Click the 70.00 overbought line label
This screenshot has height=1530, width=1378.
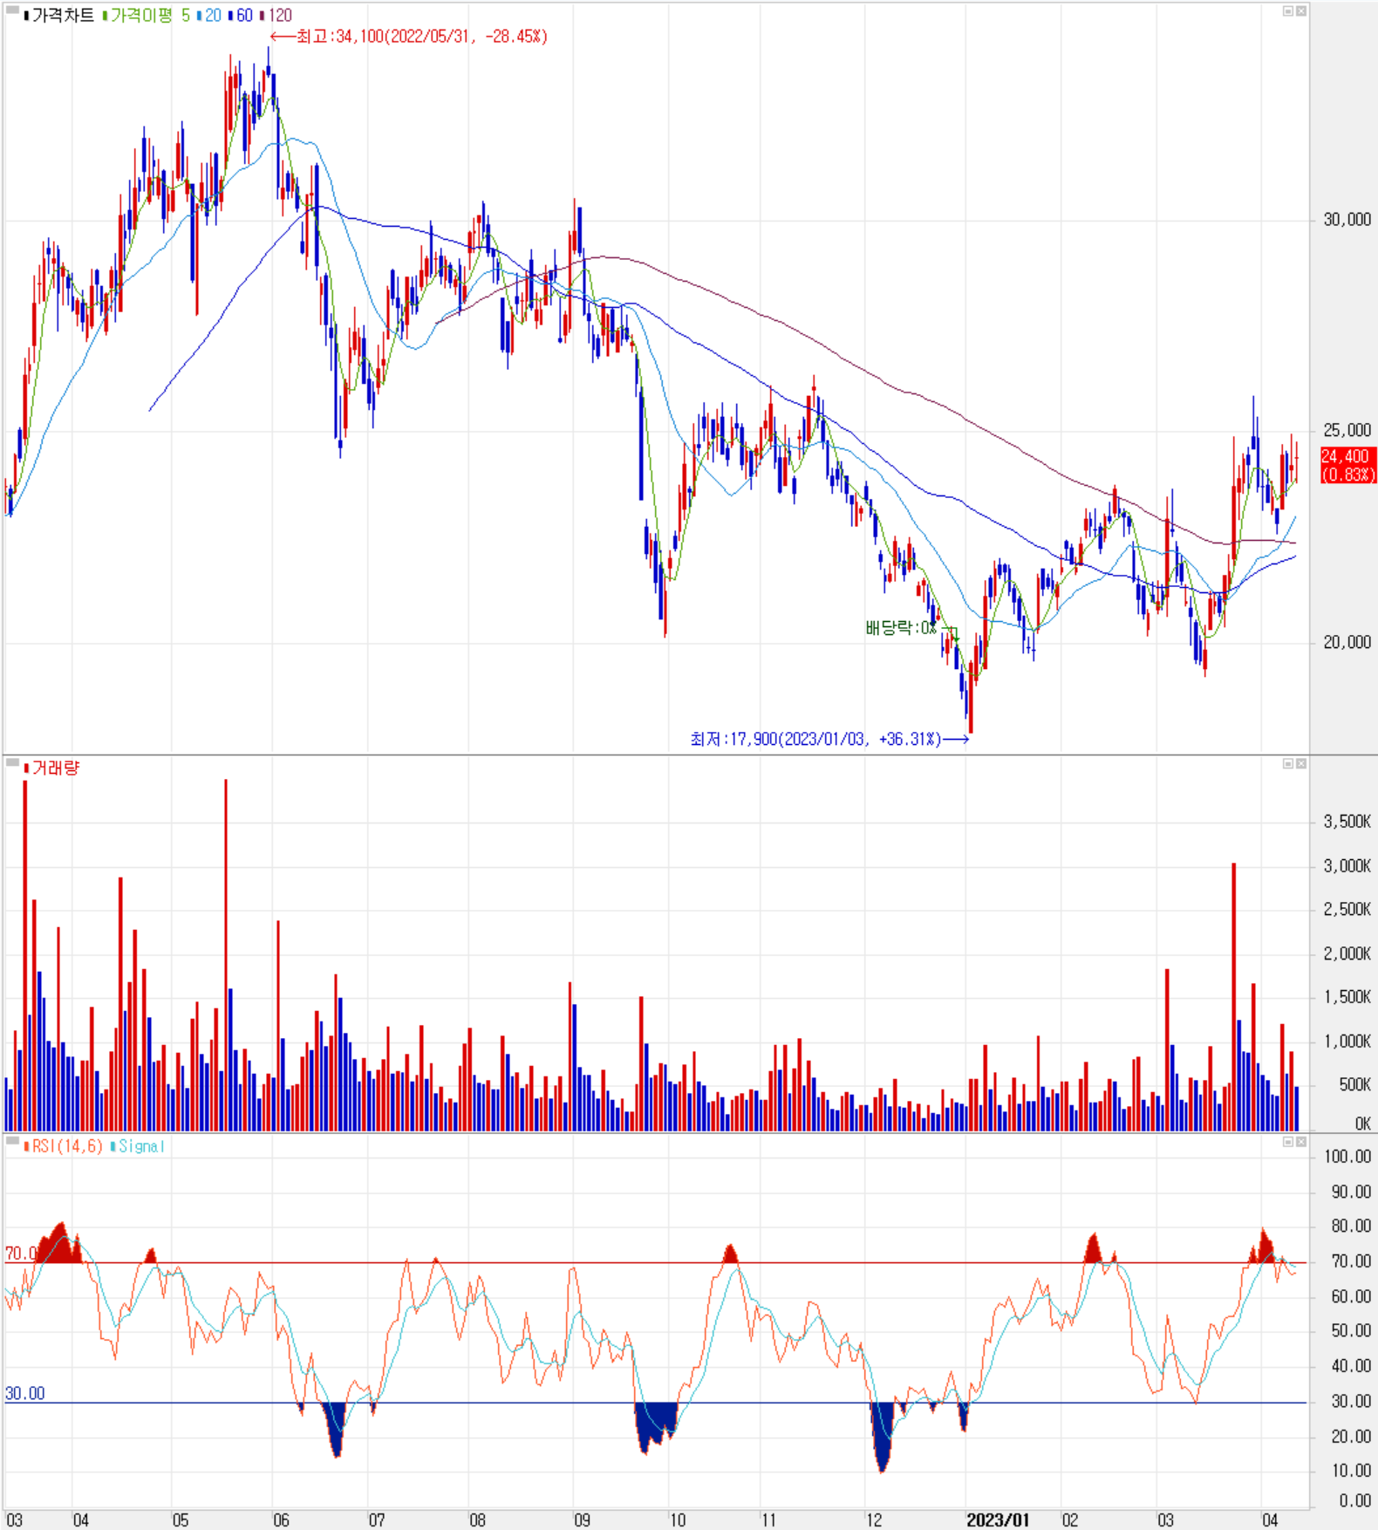click(x=21, y=1253)
